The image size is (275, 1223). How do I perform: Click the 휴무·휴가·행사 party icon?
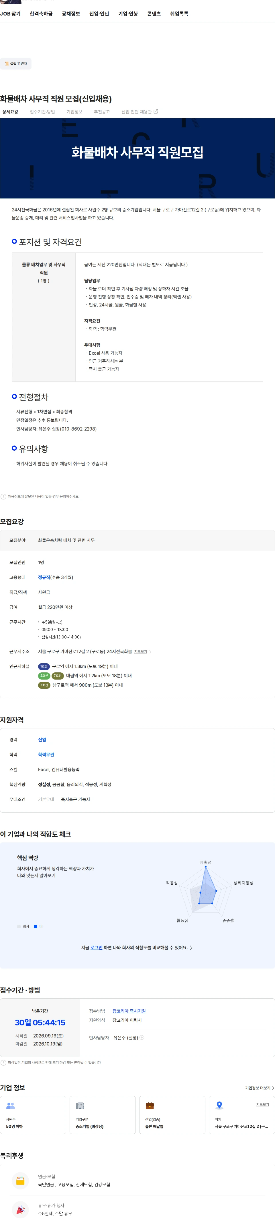pos(20,1209)
